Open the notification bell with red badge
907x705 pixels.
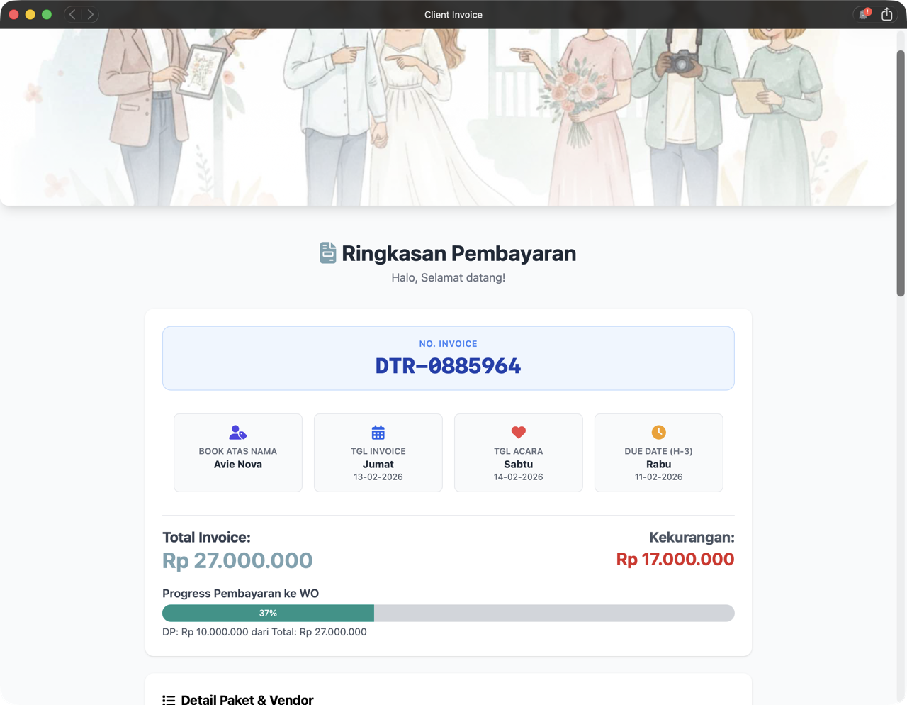[864, 14]
